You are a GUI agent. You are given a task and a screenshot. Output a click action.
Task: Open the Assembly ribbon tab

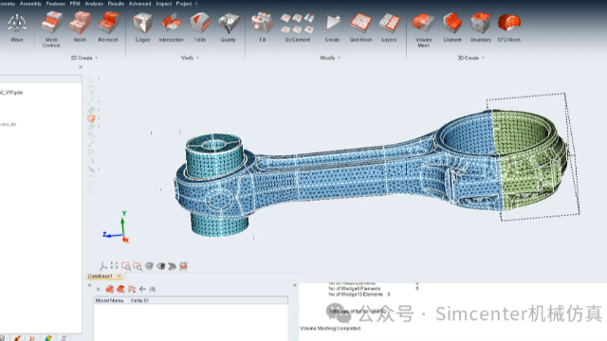(30, 4)
